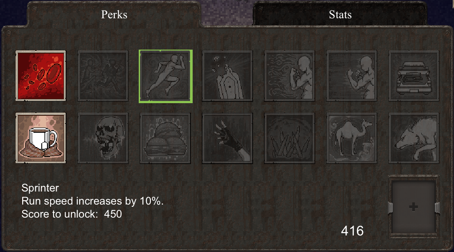The image size is (454, 252).
Task: Click the 416 score counter
Action: pyautogui.click(x=352, y=231)
